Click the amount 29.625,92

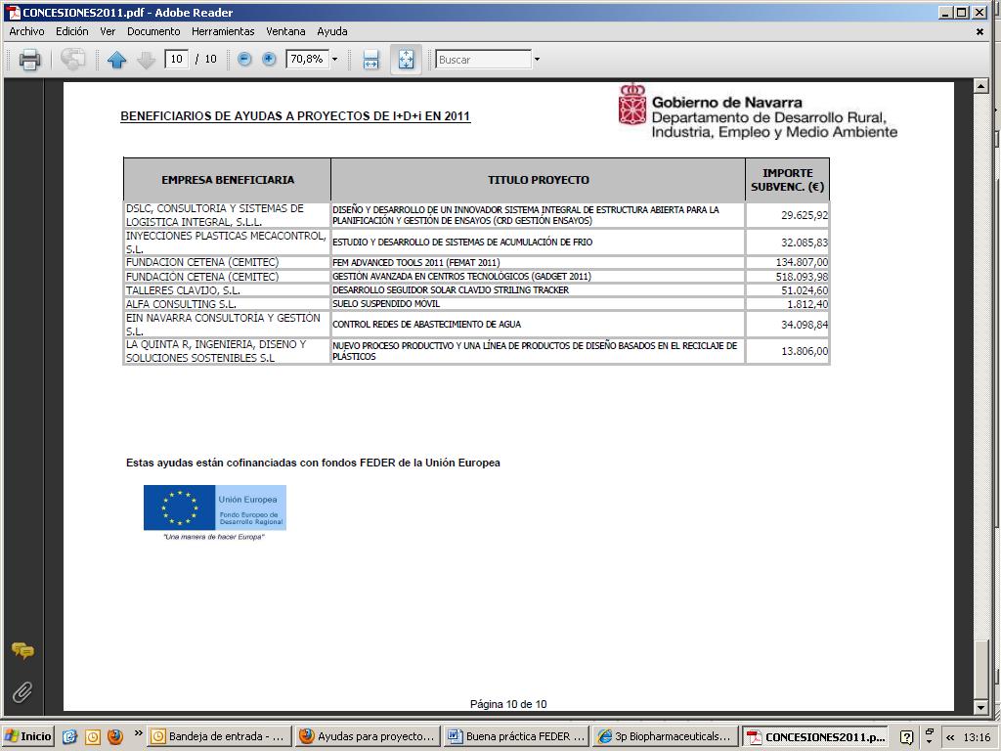tap(805, 215)
